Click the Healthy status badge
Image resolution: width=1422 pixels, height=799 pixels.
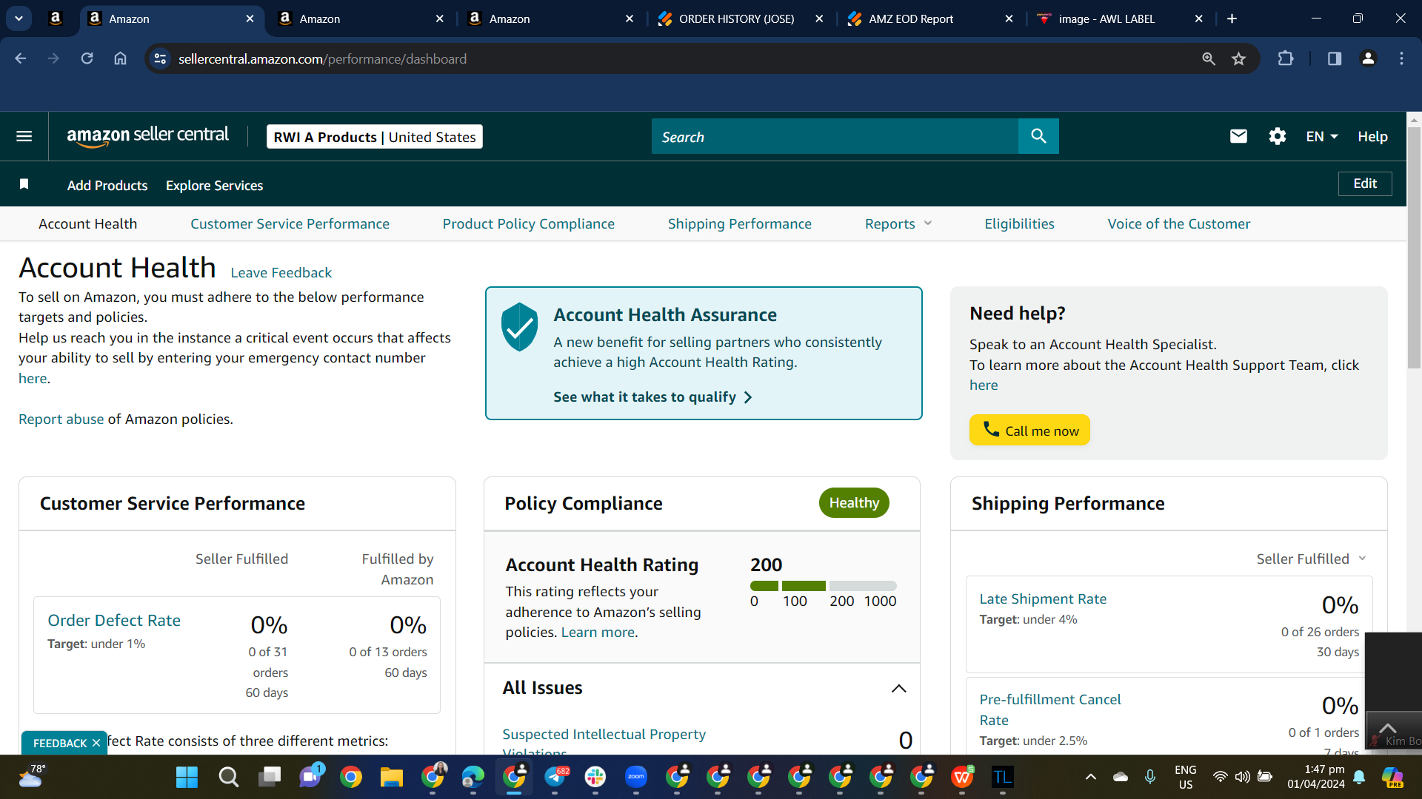pos(854,503)
